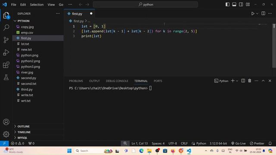
Task: Switch to the PORTS panel tab
Action: (x=158, y=81)
